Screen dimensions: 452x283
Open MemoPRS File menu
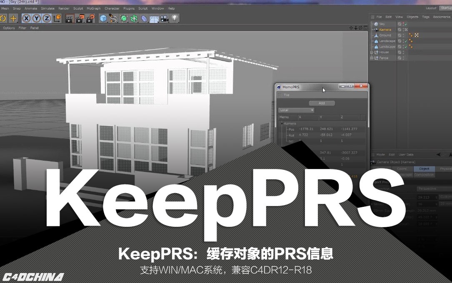point(287,95)
